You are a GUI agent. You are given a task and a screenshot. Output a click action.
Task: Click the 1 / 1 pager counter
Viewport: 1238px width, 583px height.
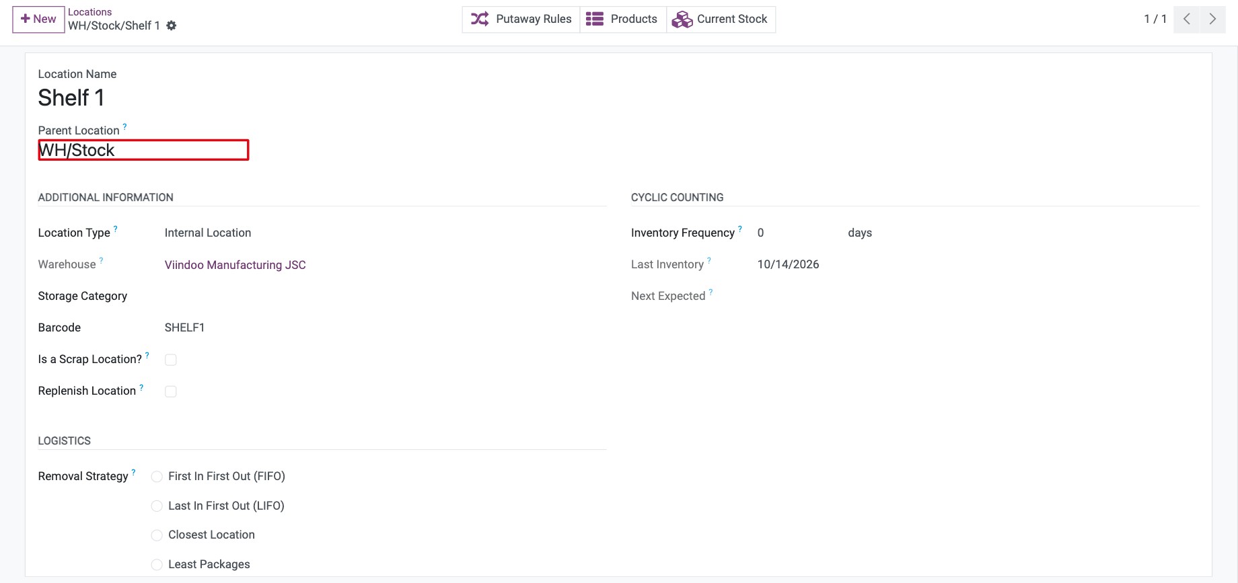pos(1155,19)
